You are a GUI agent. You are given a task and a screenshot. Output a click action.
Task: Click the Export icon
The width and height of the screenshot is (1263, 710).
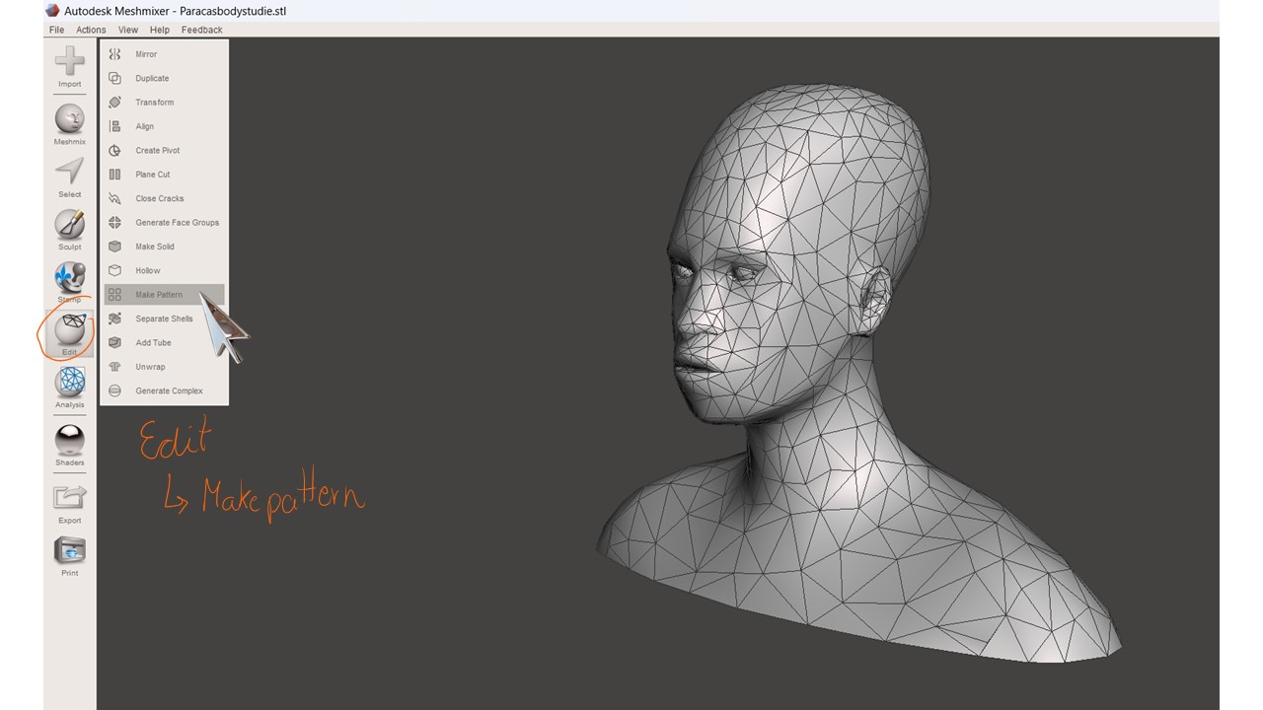[69, 497]
